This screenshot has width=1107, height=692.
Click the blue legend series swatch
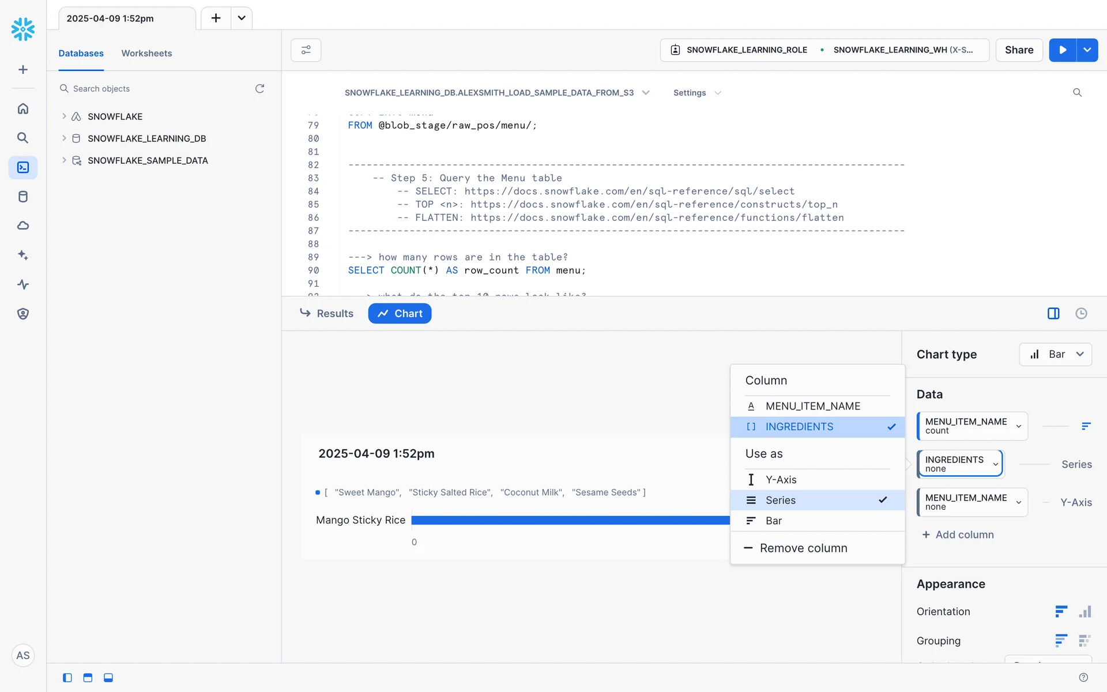[x=318, y=492]
